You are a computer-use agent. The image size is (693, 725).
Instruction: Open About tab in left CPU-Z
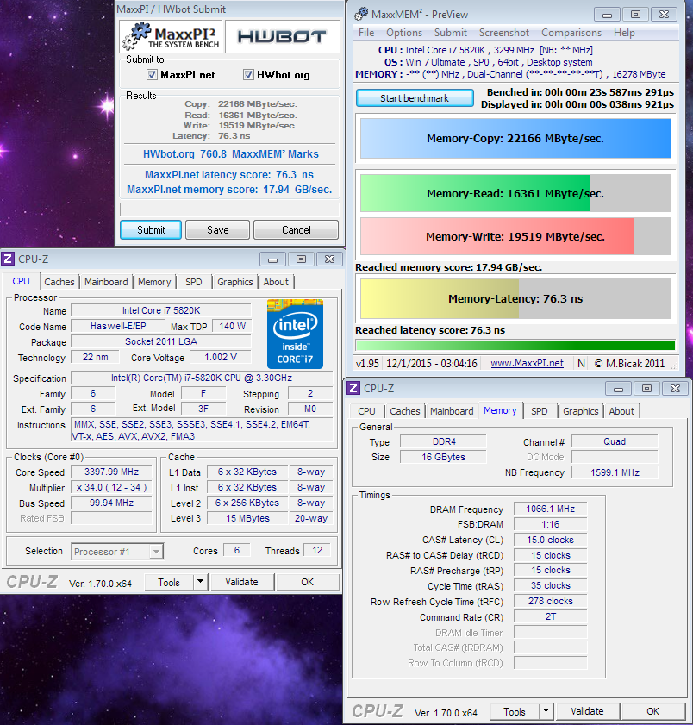[x=276, y=282]
